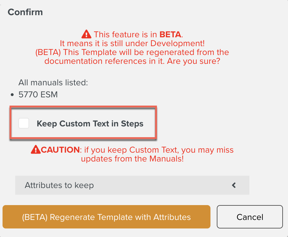This screenshot has height=237, width=288.
Task: Click the orange Regenerate action bar
Action: pos(106,217)
